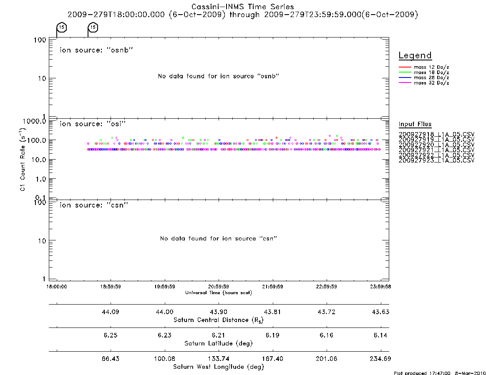The height and width of the screenshot is (375, 486).
Task: Click the 6.21 latitude value
Action: click(x=219, y=335)
